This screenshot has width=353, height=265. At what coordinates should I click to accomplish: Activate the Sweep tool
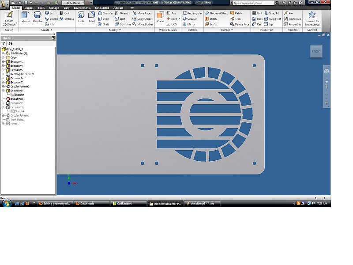click(x=51, y=19)
